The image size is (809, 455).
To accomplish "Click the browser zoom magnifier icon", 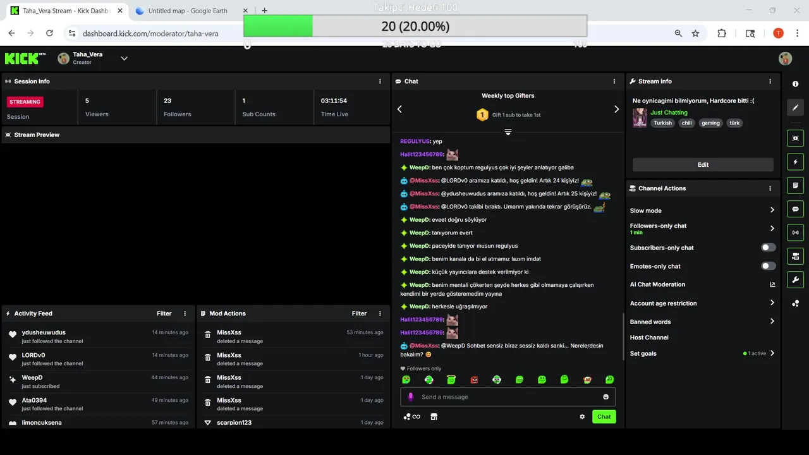I will [x=678, y=33].
